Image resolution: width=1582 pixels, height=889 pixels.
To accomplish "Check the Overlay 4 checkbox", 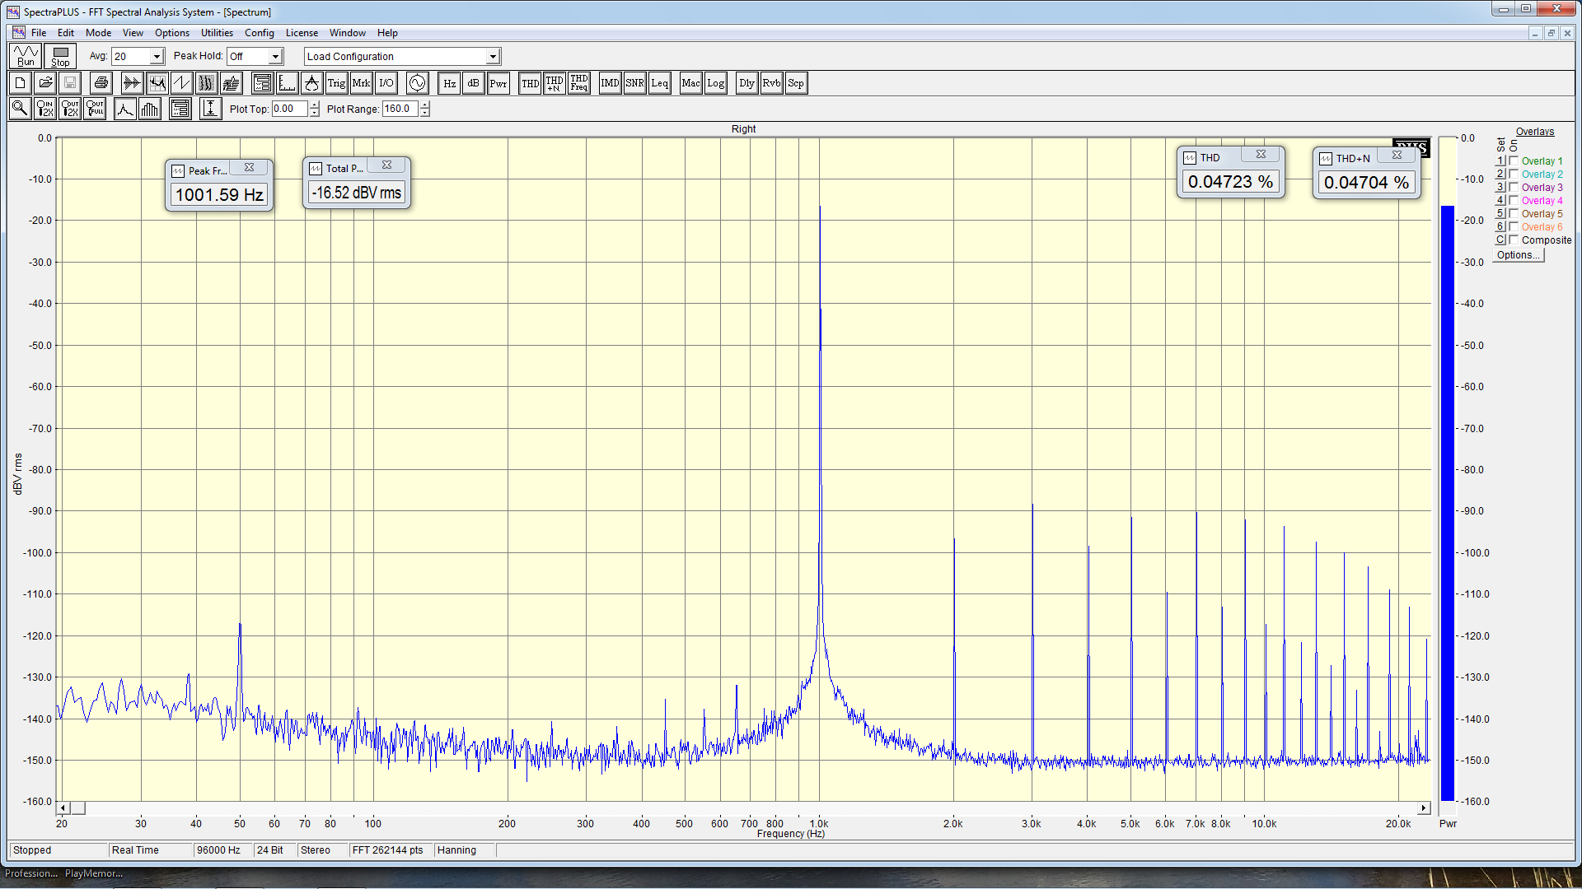I will (x=1514, y=201).
